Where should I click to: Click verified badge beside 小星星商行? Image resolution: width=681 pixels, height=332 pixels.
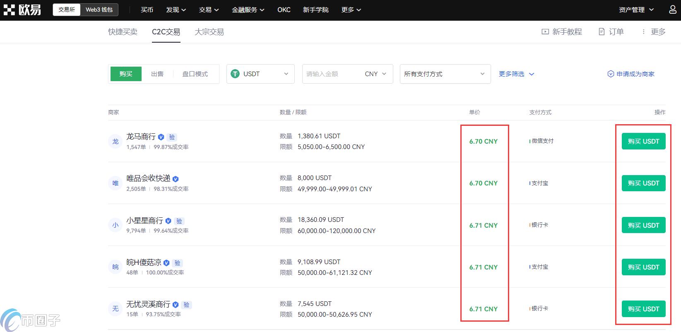click(x=168, y=221)
